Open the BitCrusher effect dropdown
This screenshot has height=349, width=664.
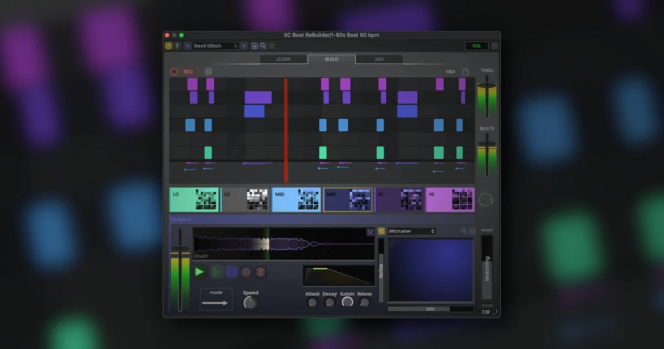point(412,231)
